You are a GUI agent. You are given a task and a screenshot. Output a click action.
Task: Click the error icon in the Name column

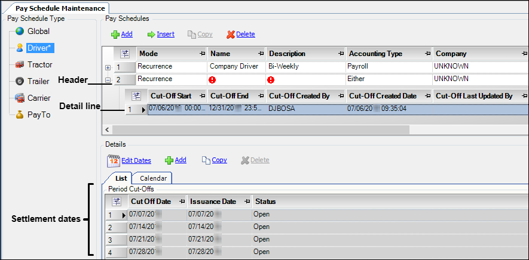(x=213, y=80)
